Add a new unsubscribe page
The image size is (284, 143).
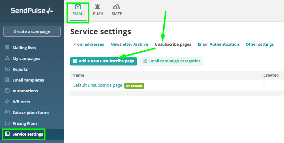[x=103, y=61]
